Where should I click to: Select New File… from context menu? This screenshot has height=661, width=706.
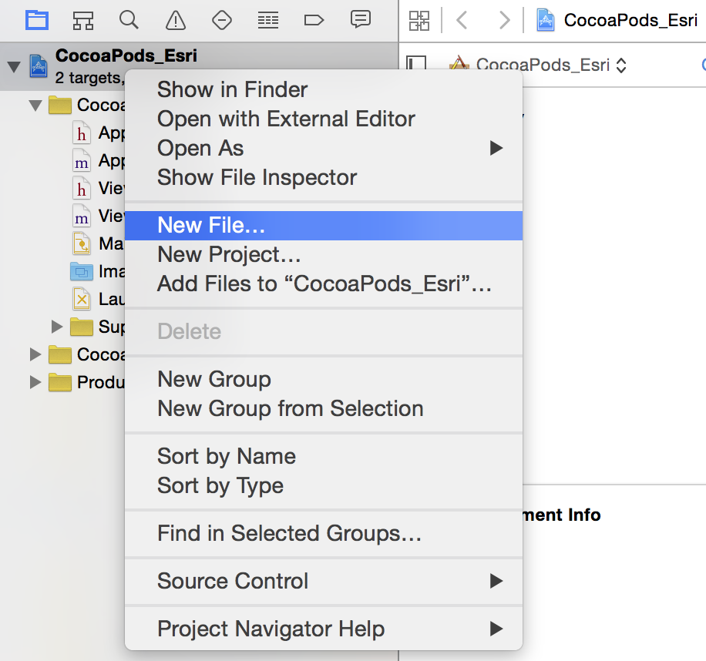(324, 226)
